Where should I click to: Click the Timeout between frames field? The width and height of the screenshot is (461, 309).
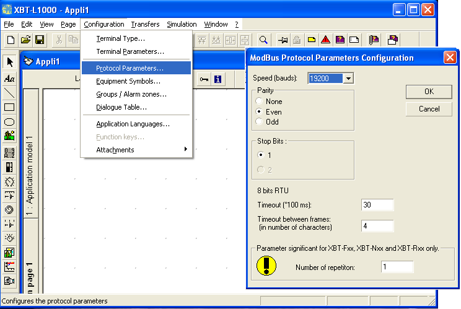377,226
